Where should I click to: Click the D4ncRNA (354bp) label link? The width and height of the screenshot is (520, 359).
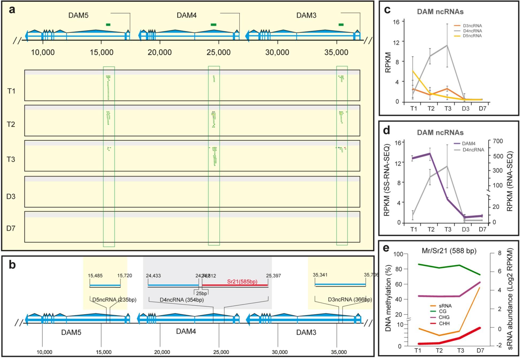[182, 300]
